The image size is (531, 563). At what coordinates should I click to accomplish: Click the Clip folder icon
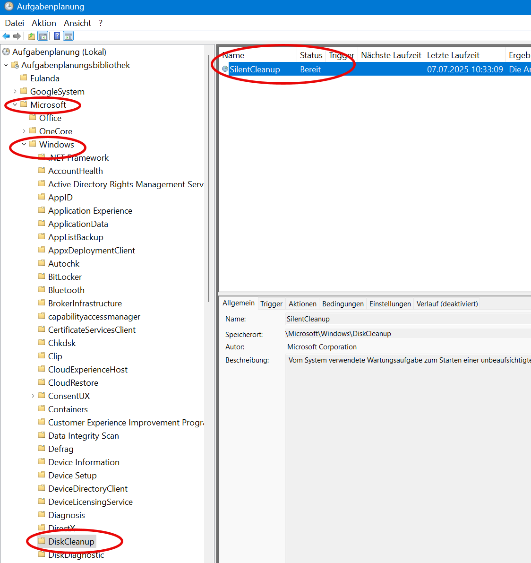(x=42, y=355)
